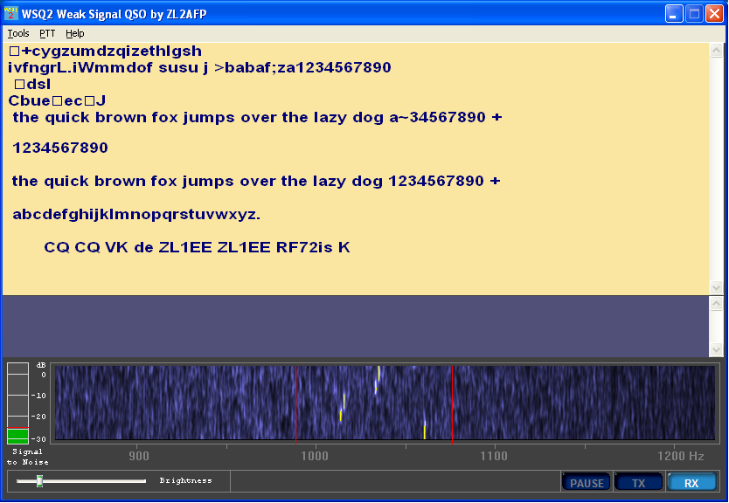This screenshot has width=729, height=503.
Task: Switch to TX transmit mode
Action: [x=638, y=483]
